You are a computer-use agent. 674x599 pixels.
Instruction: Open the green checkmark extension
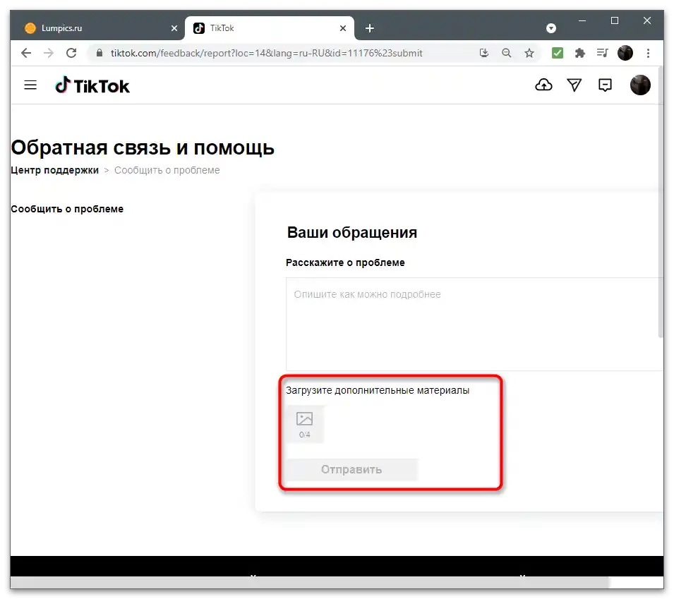click(558, 53)
